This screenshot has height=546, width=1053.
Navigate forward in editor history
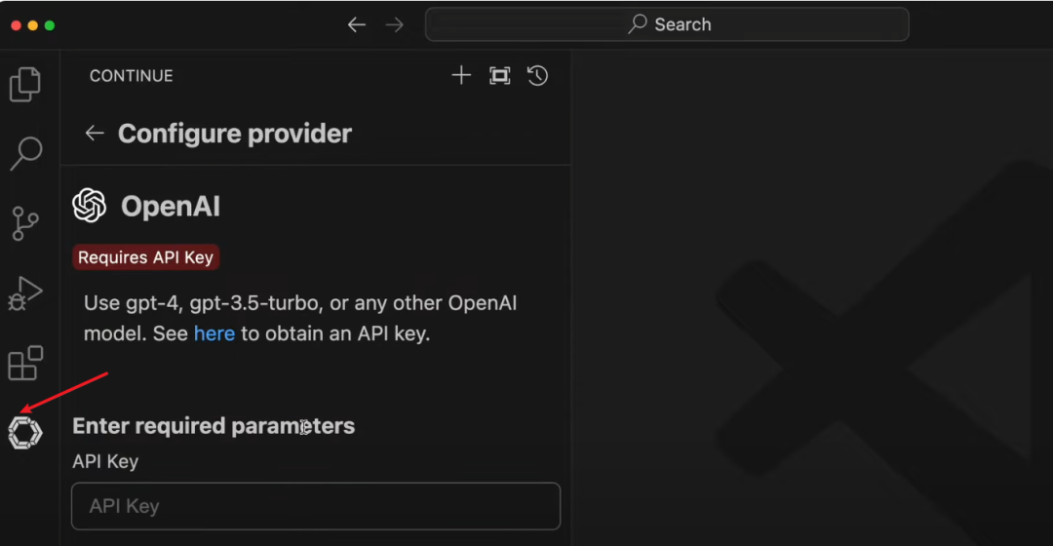394,25
